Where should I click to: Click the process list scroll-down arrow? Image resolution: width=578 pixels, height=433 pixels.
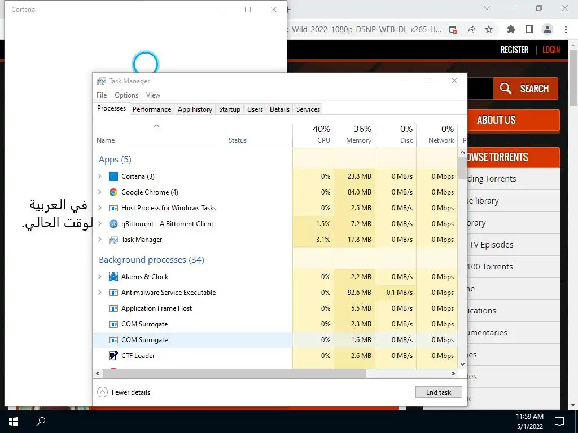click(x=463, y=364)
